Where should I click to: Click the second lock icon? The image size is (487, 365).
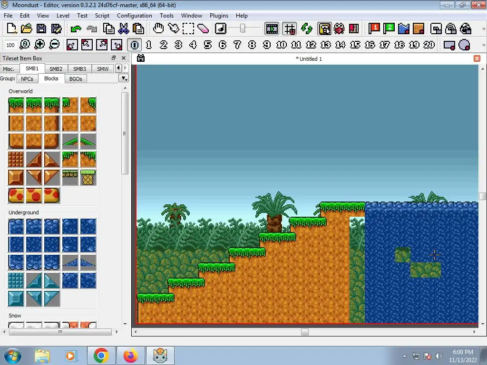click(466, 29)
